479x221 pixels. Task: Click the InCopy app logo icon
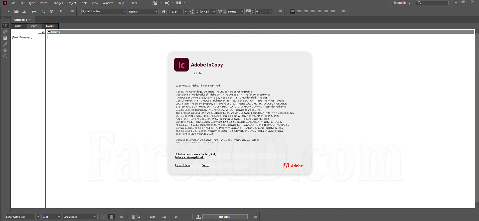click(5, 3)
